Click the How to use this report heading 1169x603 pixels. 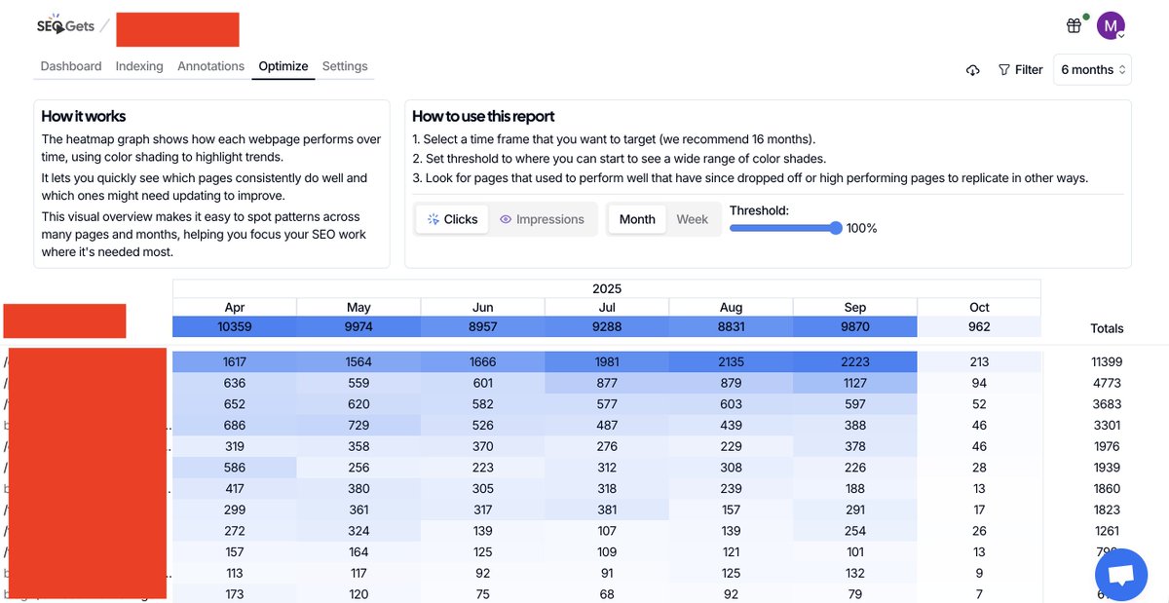pyautogui.click(x=483, y=116)
